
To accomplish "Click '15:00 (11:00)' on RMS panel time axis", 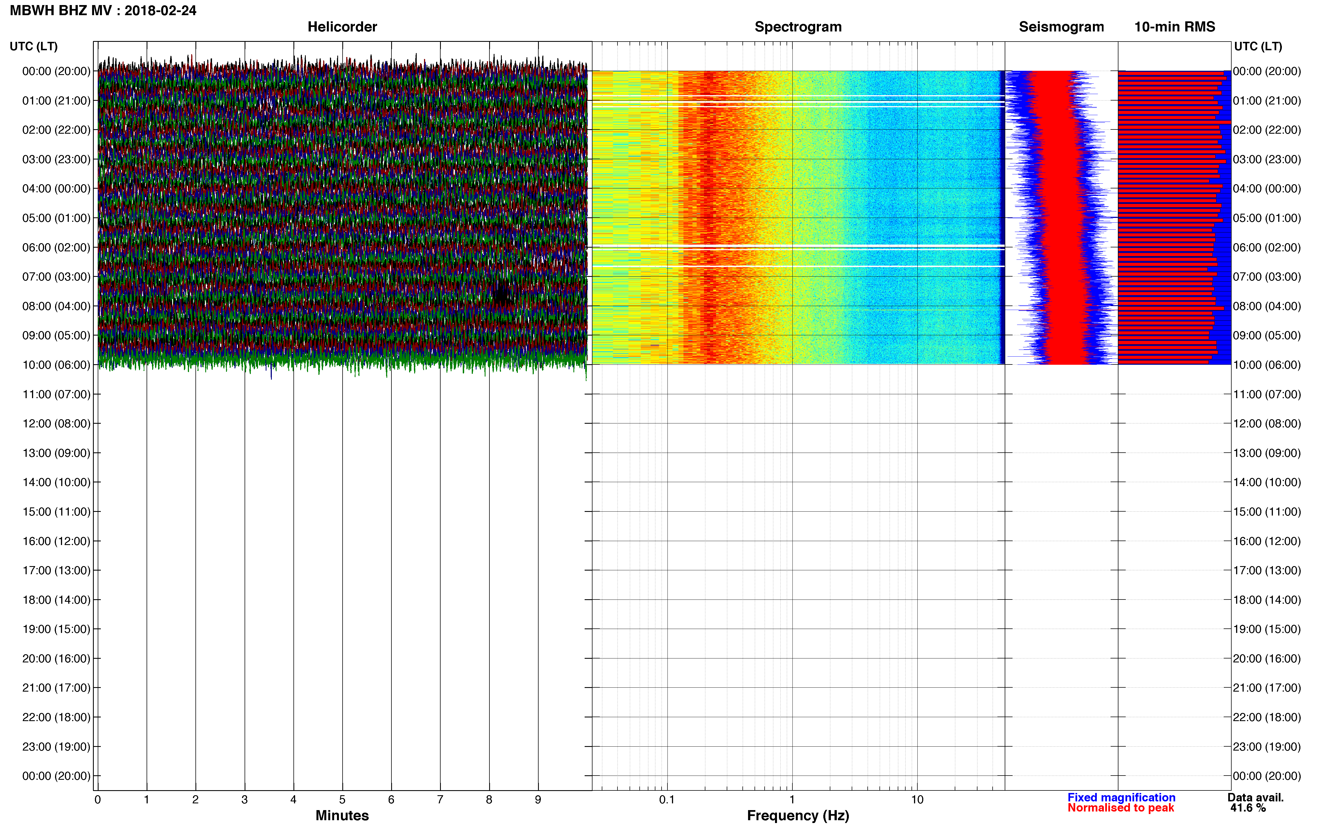I will coord(1267,512).
